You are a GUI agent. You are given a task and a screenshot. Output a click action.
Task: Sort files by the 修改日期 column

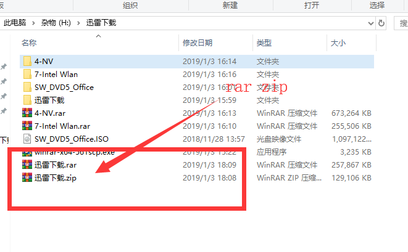(198, 43)
